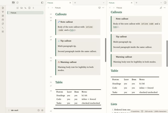The image size is (168, 113).
Task: Toggle auto-reveal current file in the explorer
Action: (x=29, y=8)
